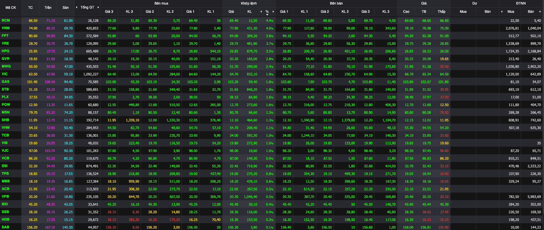Click left arrow beside Tổng GT header
This screenshot has height=230, width=544.
click(76, 7)
